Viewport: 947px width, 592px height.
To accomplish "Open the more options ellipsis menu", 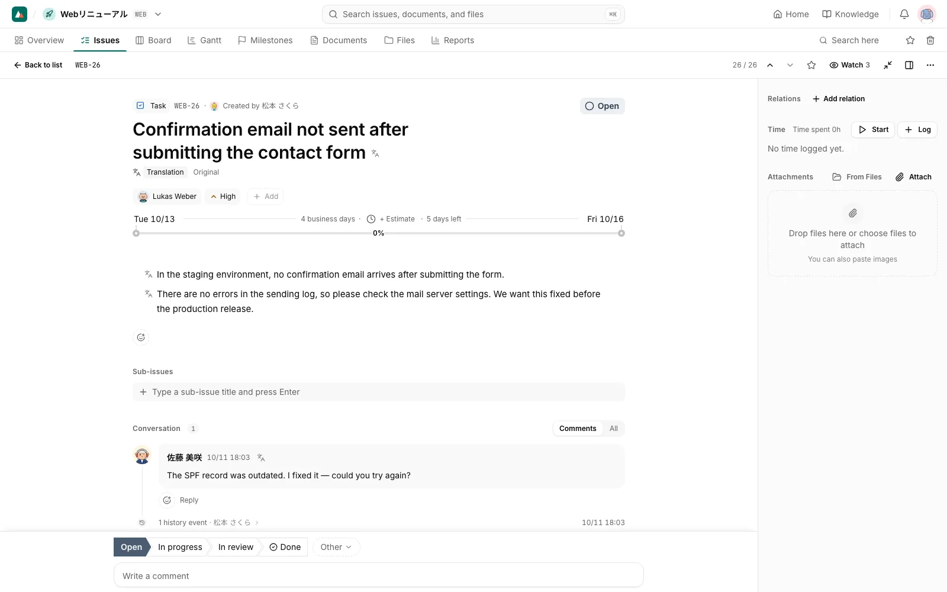I will click(930, 65).
